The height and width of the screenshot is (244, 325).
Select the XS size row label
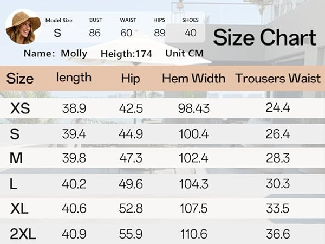coord(20,108)
